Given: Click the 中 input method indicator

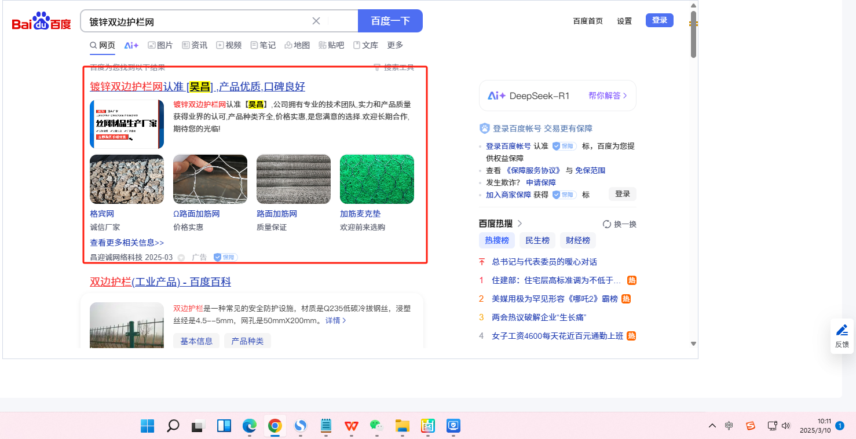Looking at the screenshot, I should pyautogui.click(x=729, y=426).
